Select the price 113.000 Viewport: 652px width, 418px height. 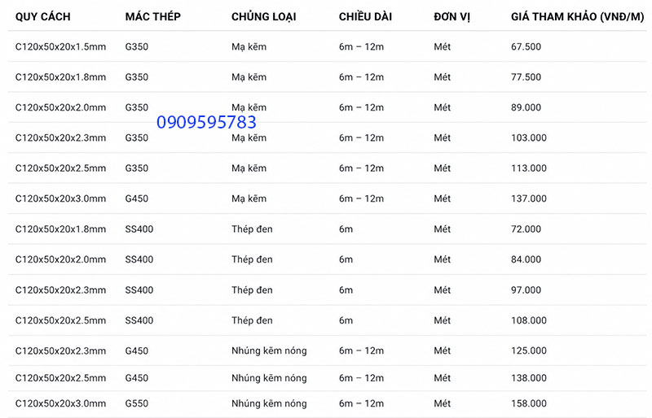pyautogui.click(x=528, y=168)
